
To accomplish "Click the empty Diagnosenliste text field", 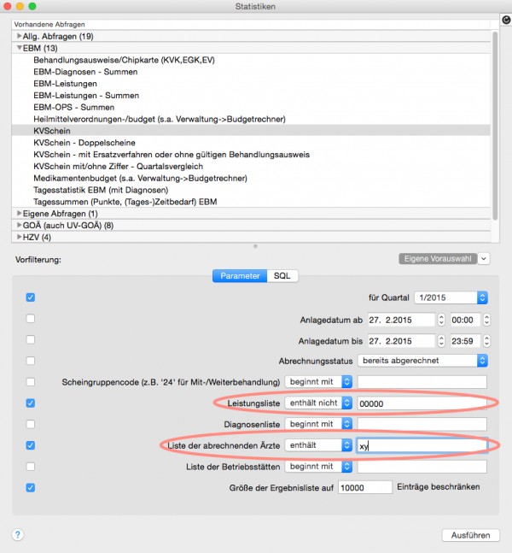I will [x=422, y=424].
